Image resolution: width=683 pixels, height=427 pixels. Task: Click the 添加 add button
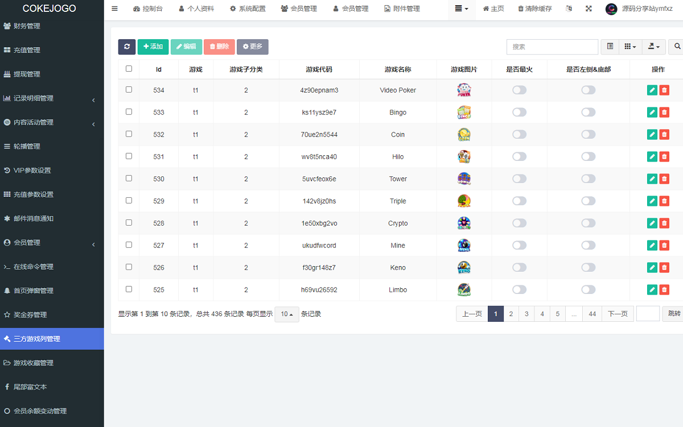click(x=153, y=47)
